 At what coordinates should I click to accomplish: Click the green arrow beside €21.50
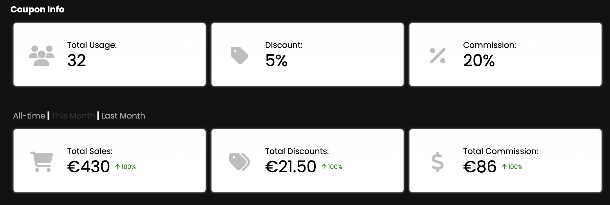tap(324, 167)
